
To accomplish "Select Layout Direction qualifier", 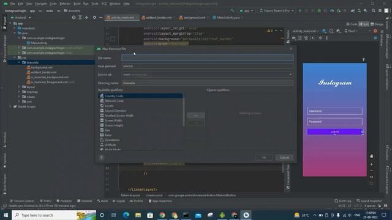I will click(141, 111).
